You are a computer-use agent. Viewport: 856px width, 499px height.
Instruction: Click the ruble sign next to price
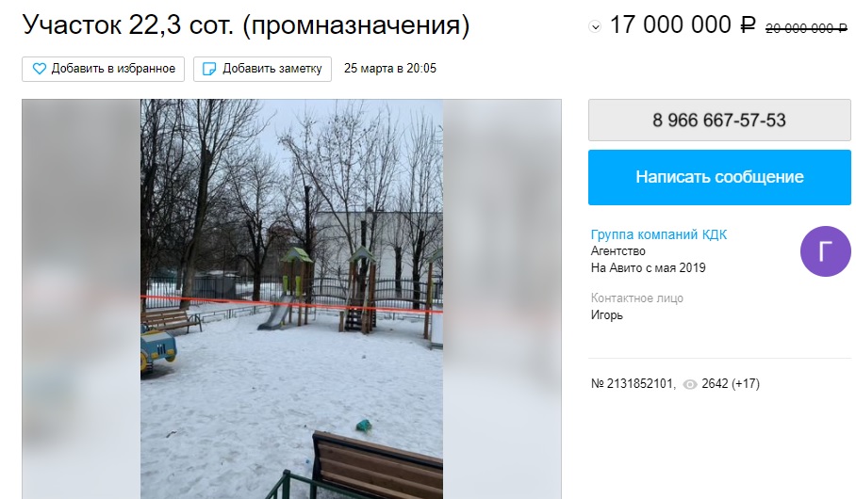click(x=748, y=25)
